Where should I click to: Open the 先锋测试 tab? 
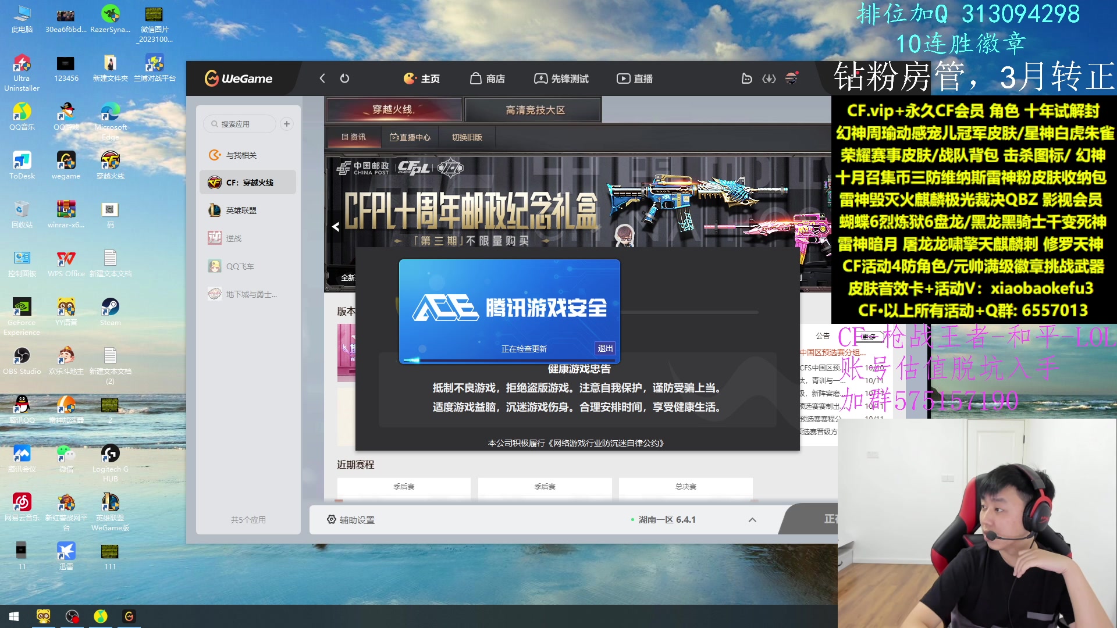[x=561, y=78]
